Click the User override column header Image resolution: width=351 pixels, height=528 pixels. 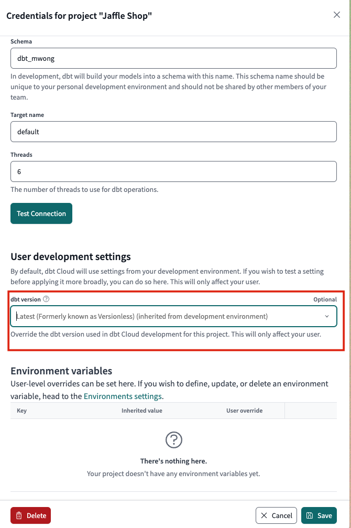coord(244,411)
